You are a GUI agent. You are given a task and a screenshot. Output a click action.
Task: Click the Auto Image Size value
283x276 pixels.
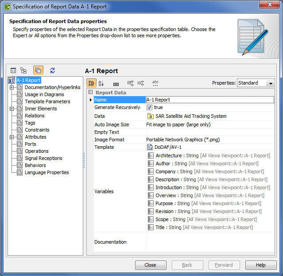click(178, 124)
